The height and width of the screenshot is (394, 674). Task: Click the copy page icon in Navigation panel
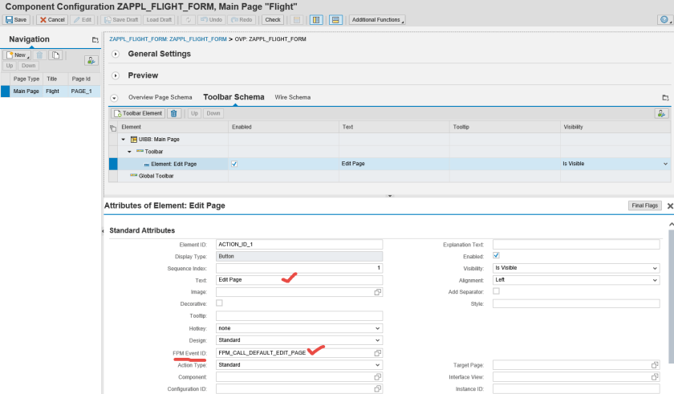tap(55, 55)
